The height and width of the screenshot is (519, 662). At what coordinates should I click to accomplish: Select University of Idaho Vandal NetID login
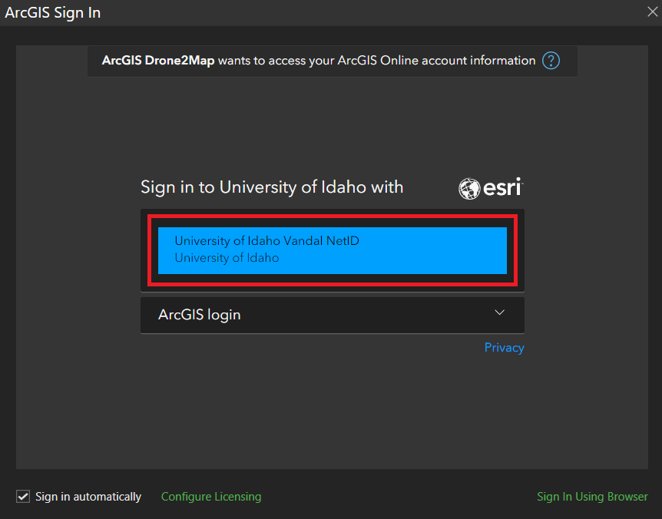coord(332,250)
